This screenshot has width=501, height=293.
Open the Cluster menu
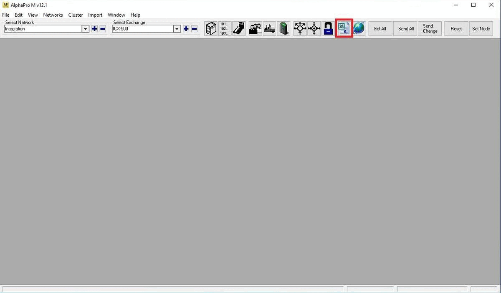pyautogui.click(x=76, y=15)
